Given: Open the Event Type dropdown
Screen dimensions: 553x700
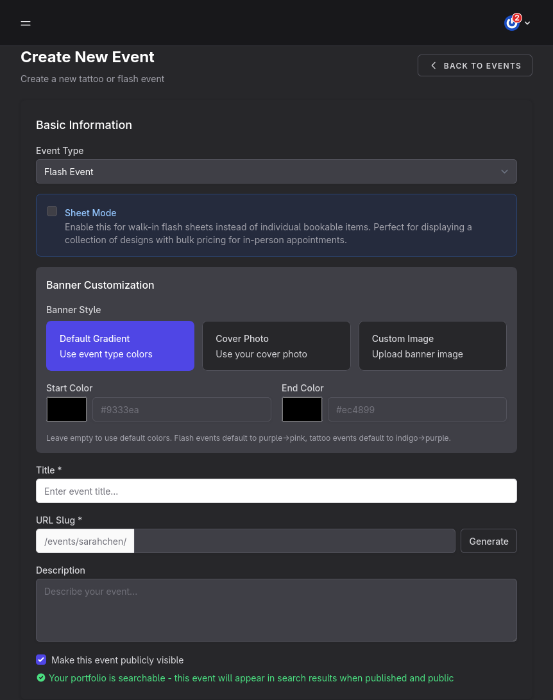Looking at the screenshot, I should (276, 171).
